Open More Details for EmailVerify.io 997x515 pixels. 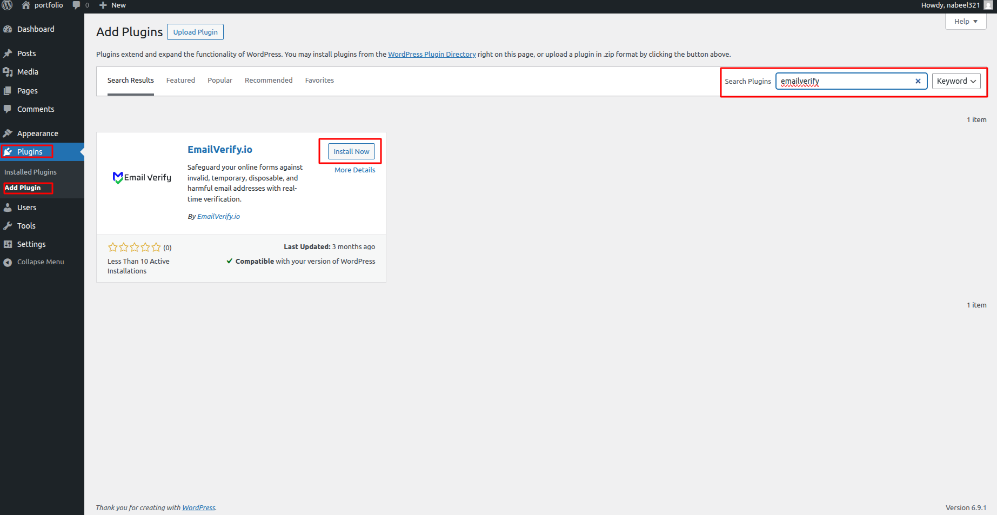[354, 170]
